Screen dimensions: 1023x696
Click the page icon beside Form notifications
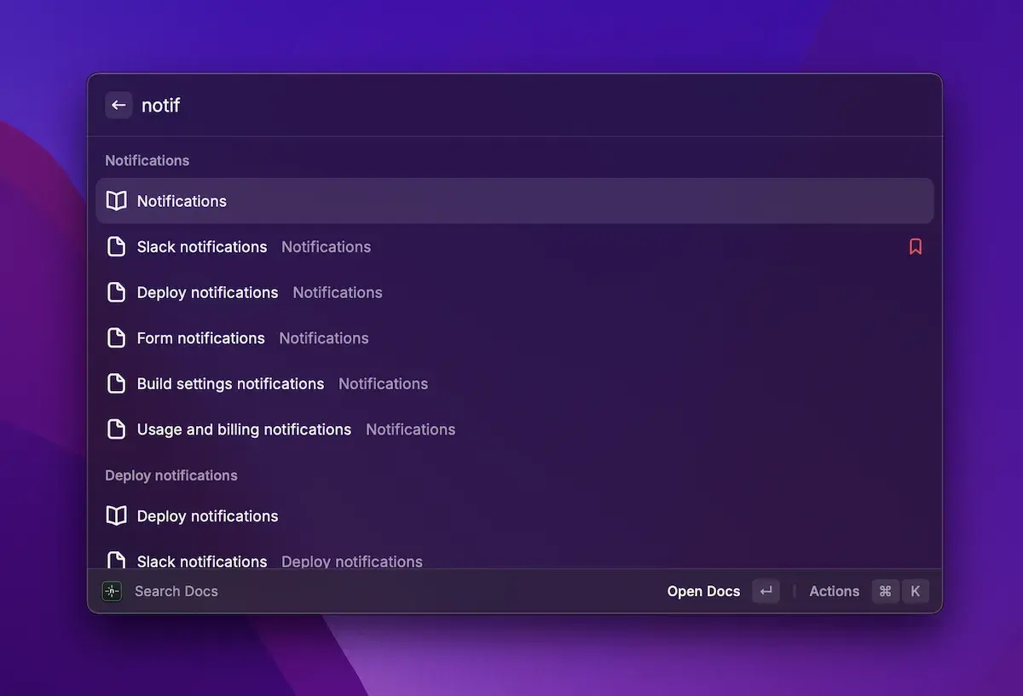point(116,338)
